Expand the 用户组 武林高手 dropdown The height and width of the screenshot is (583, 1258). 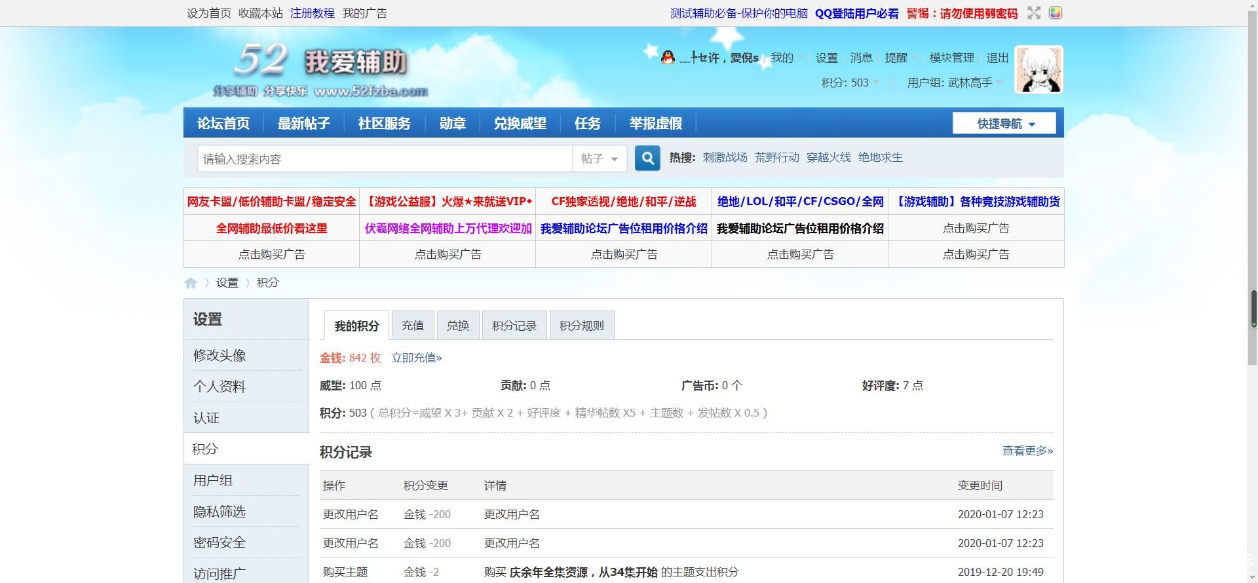(954, 83)
